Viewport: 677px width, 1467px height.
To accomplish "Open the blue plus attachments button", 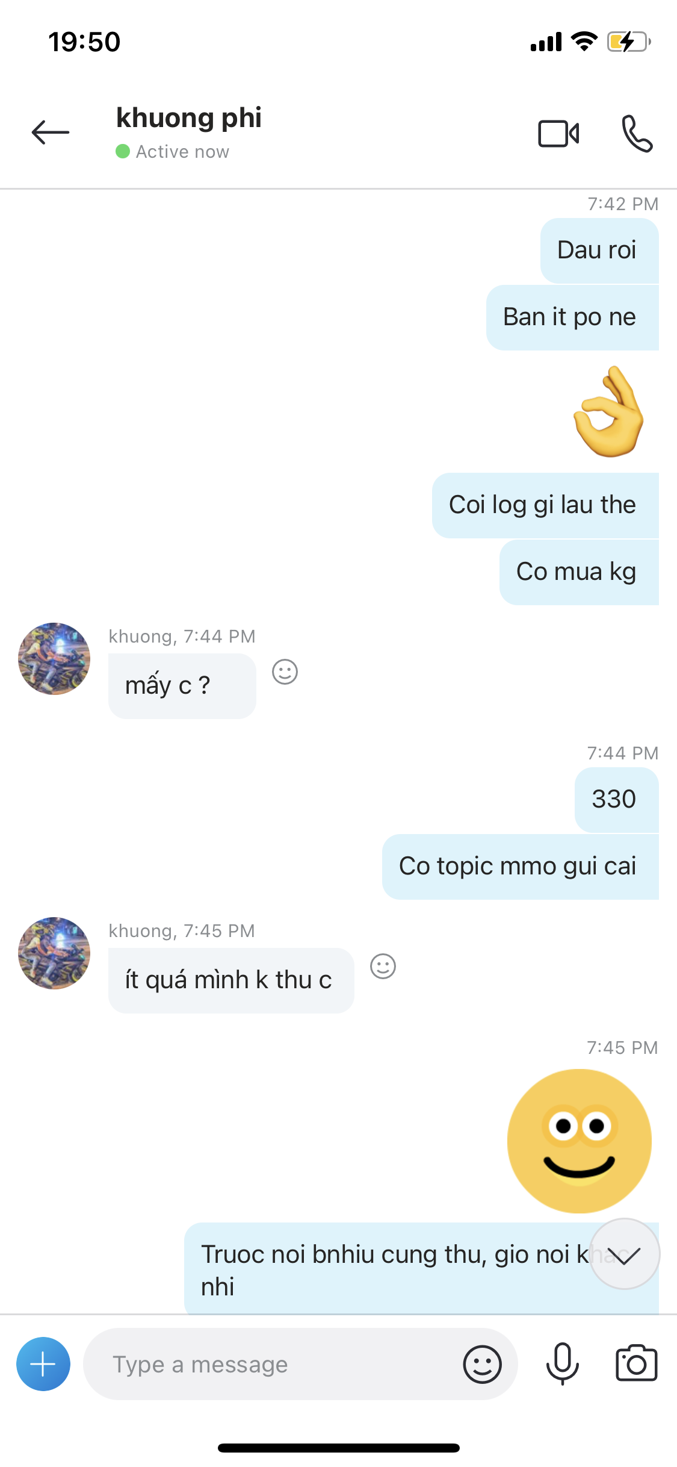I will click(43, 1364).
